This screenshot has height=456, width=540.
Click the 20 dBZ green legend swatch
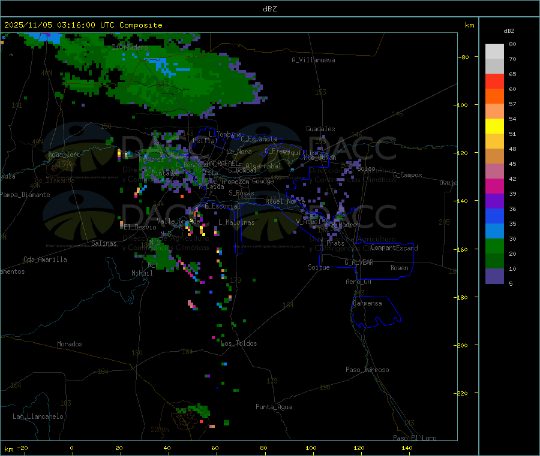click(494, 246)
